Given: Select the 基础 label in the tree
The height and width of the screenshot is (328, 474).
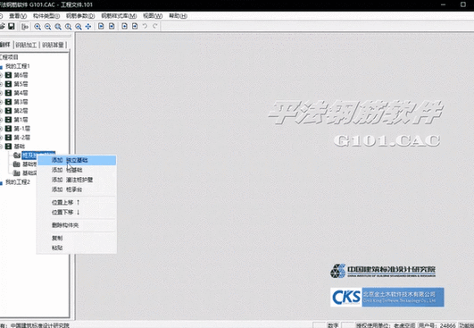Looking at the screenshot, I should click(20, 147).
